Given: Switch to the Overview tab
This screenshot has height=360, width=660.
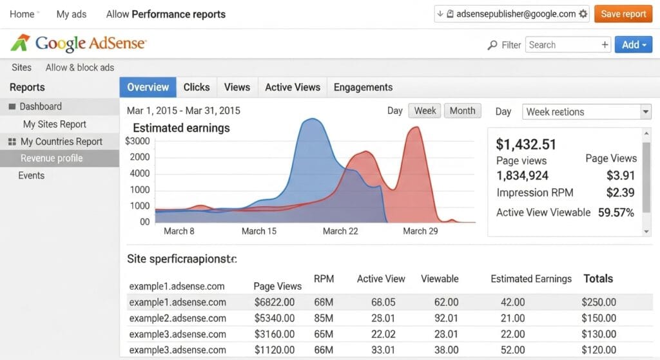Looking at the screenshot, I should pyautogui.click(x=148, y=87).
